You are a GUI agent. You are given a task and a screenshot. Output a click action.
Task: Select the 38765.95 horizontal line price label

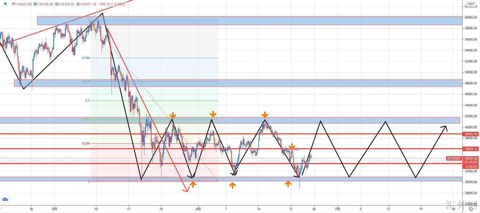[x=471, y=134]
